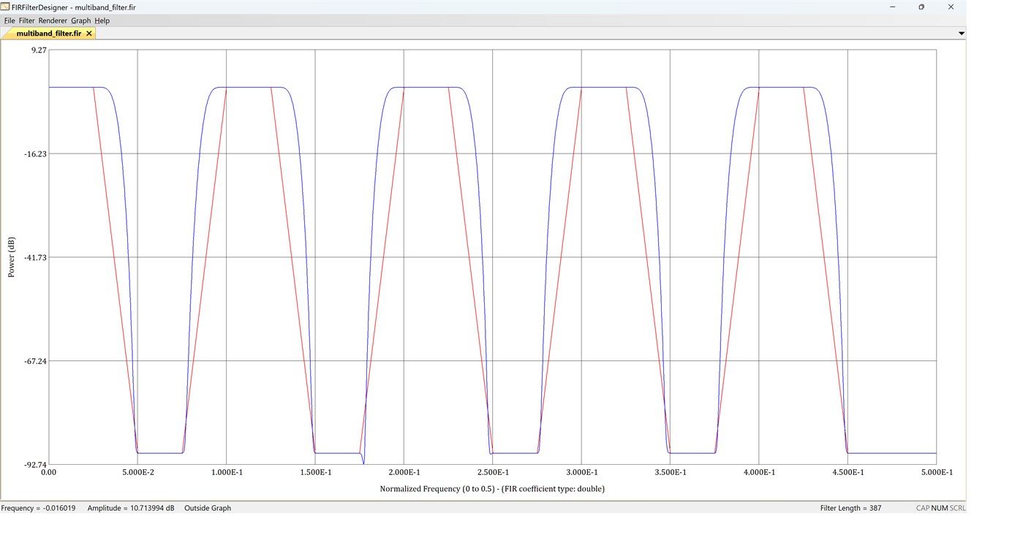This screenshot has height=543, width=1023.
Task: Click the Amplitude = 10.713994 dB status readout
Action: (131, 508)
